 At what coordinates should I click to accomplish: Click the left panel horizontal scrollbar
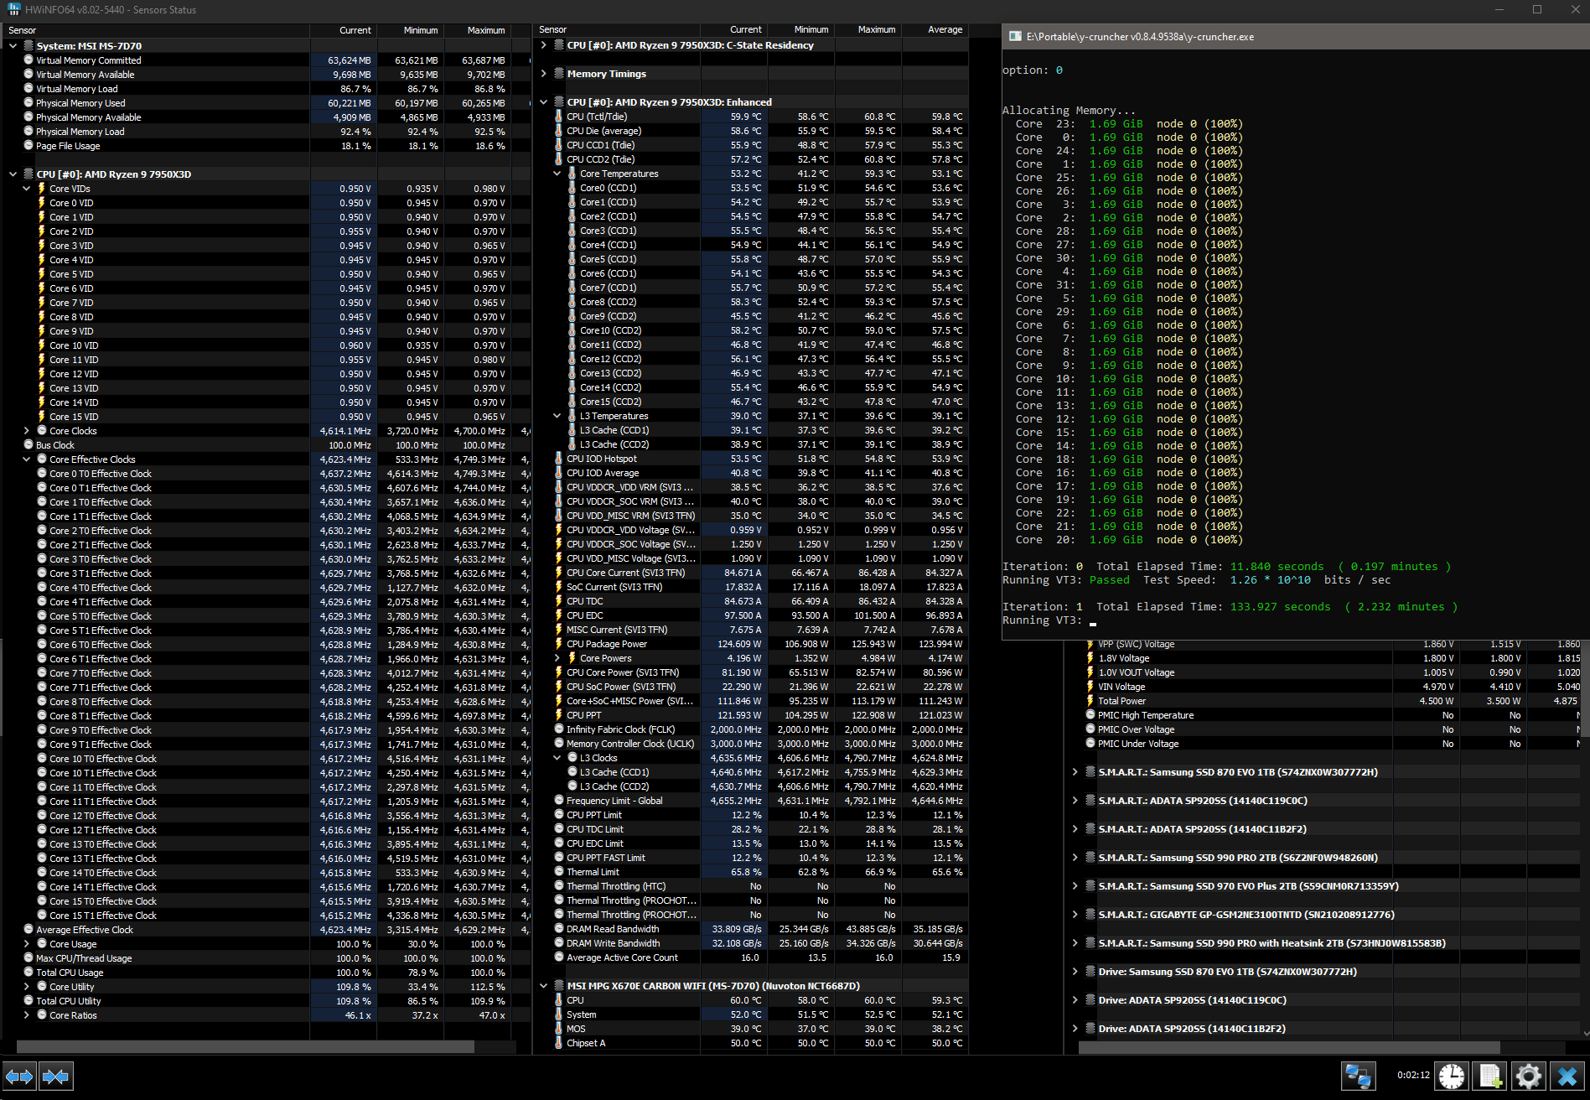coord(246,1047)
